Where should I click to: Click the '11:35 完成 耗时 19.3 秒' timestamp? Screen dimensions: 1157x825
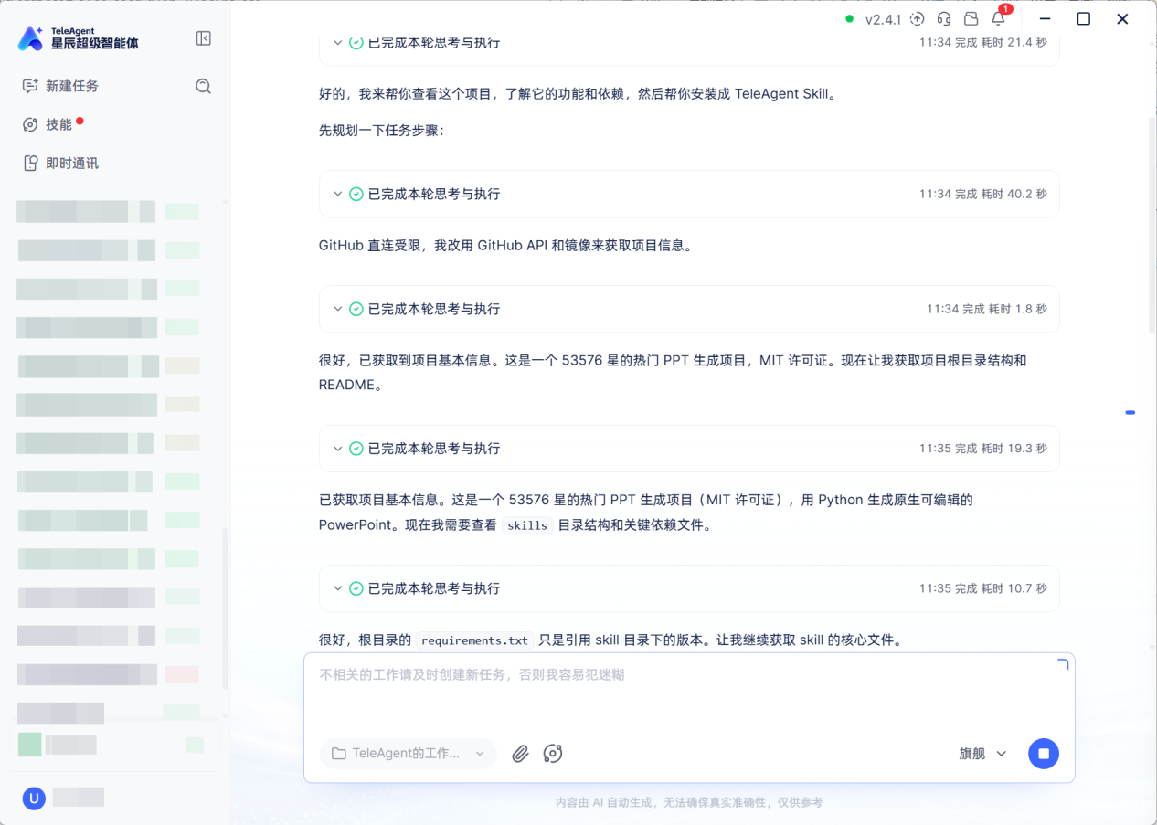(982, 449)
